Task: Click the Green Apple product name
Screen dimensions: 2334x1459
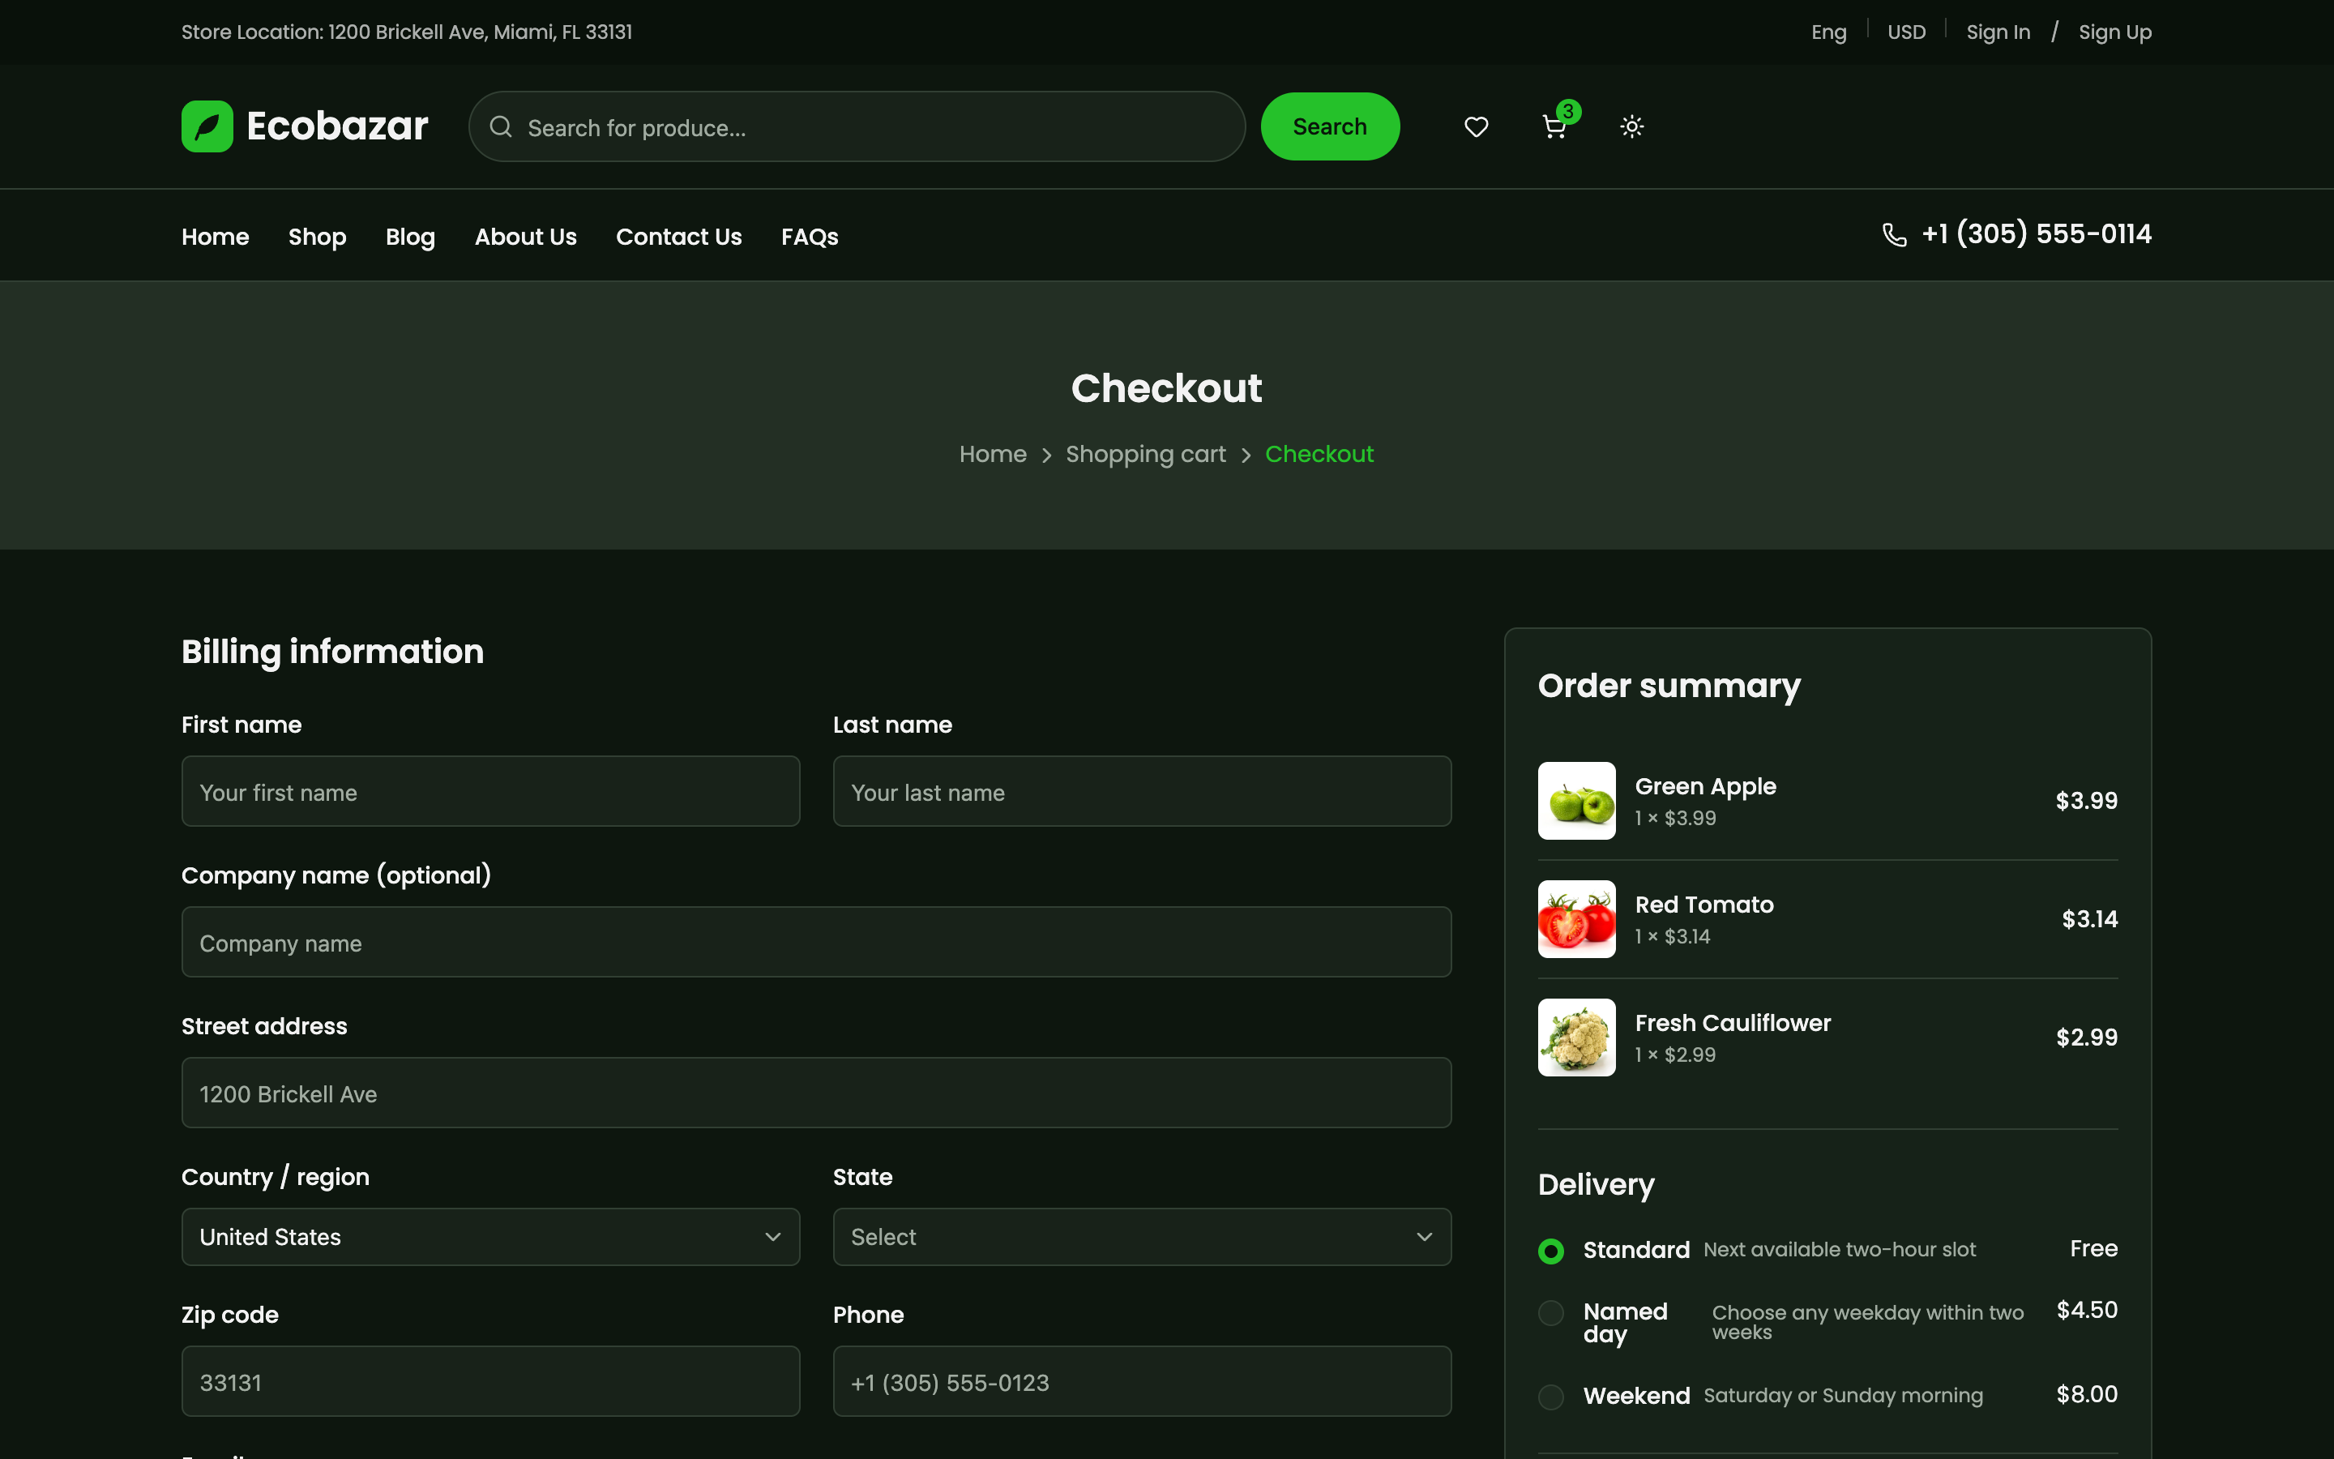Action: (1705, 786)
